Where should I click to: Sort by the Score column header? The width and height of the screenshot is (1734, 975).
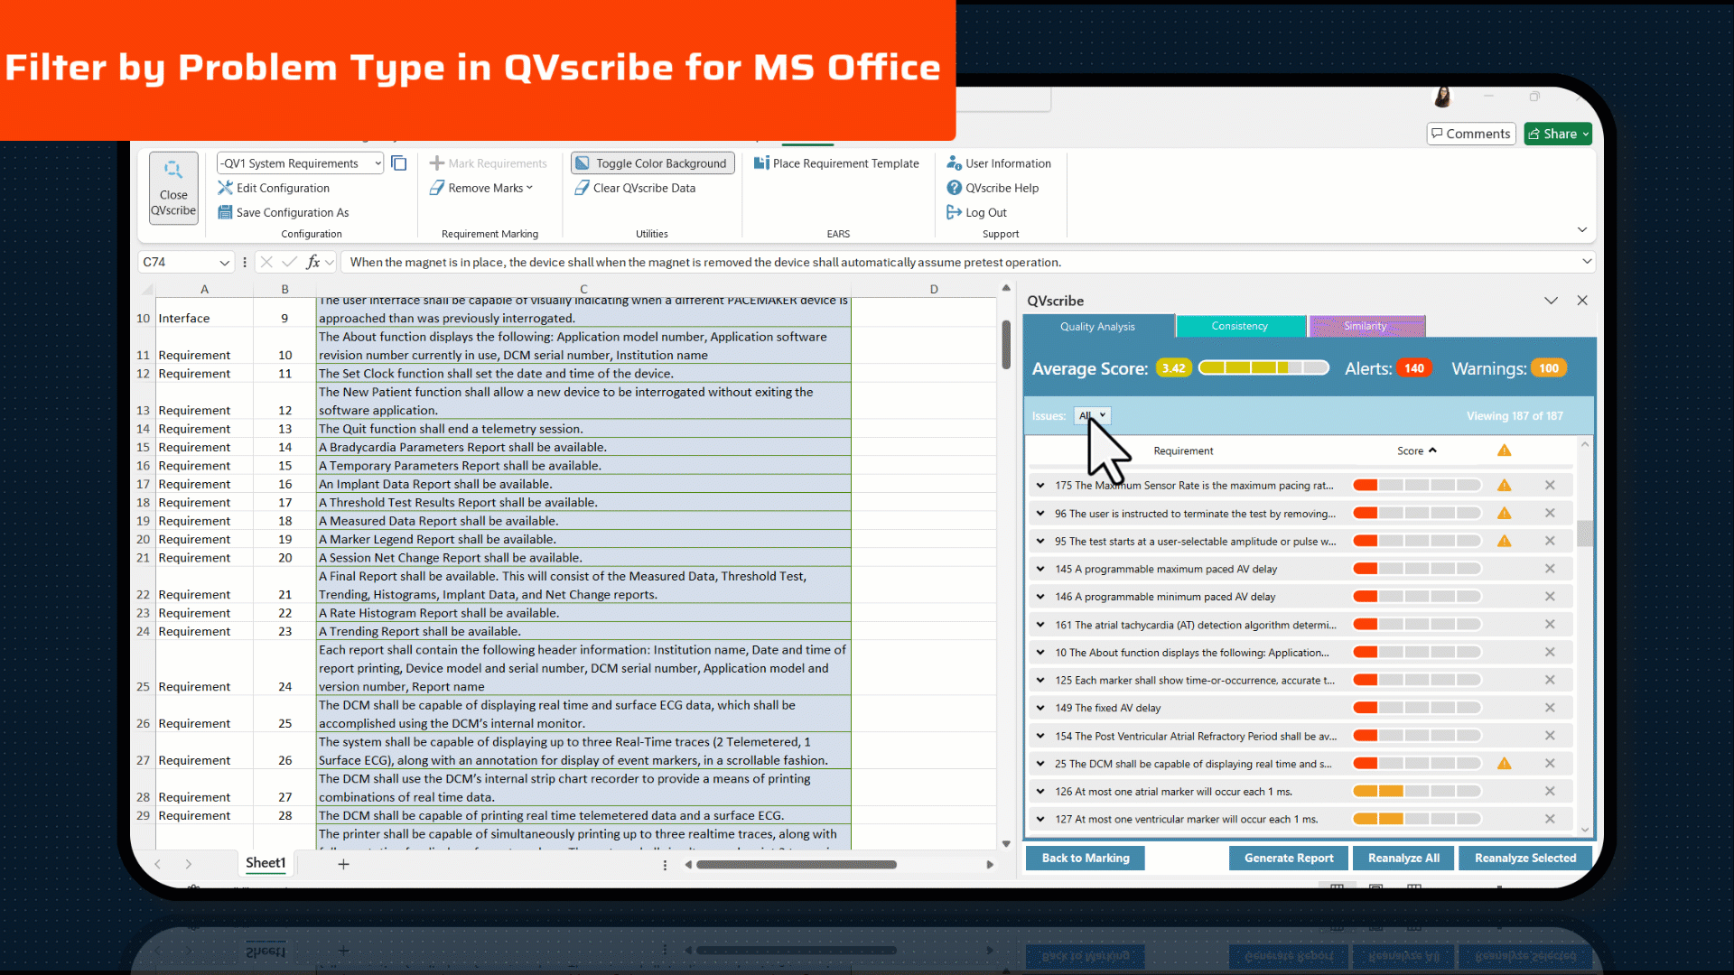point(1416,450)
